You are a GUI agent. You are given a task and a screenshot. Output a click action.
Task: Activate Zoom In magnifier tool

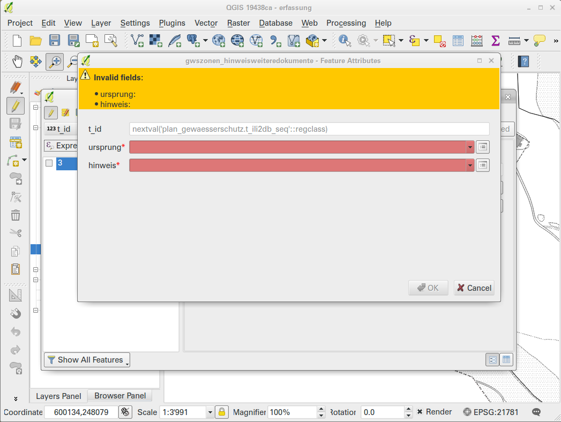click(54, 62)
